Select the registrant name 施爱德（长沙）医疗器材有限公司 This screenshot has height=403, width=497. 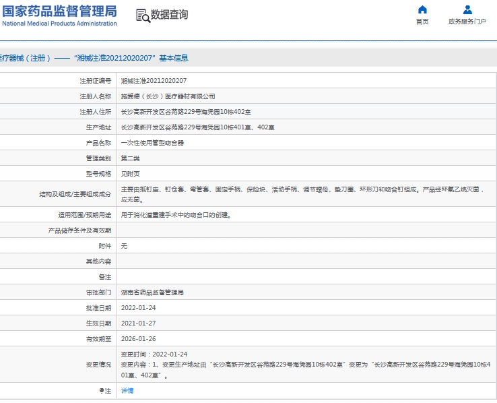click(x=168, y=96)
